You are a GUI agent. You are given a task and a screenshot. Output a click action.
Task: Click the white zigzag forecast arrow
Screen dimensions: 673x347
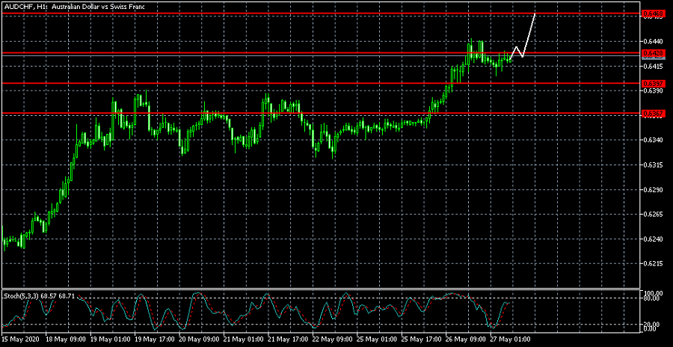click(527, 34)
